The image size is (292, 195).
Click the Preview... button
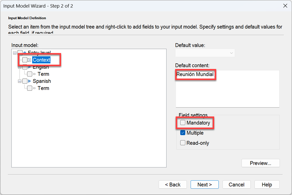point(261,163)
